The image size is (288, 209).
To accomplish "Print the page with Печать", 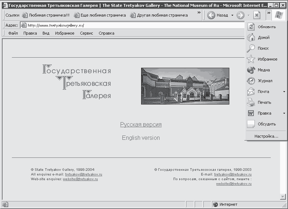I will click(x=251, y=103).
